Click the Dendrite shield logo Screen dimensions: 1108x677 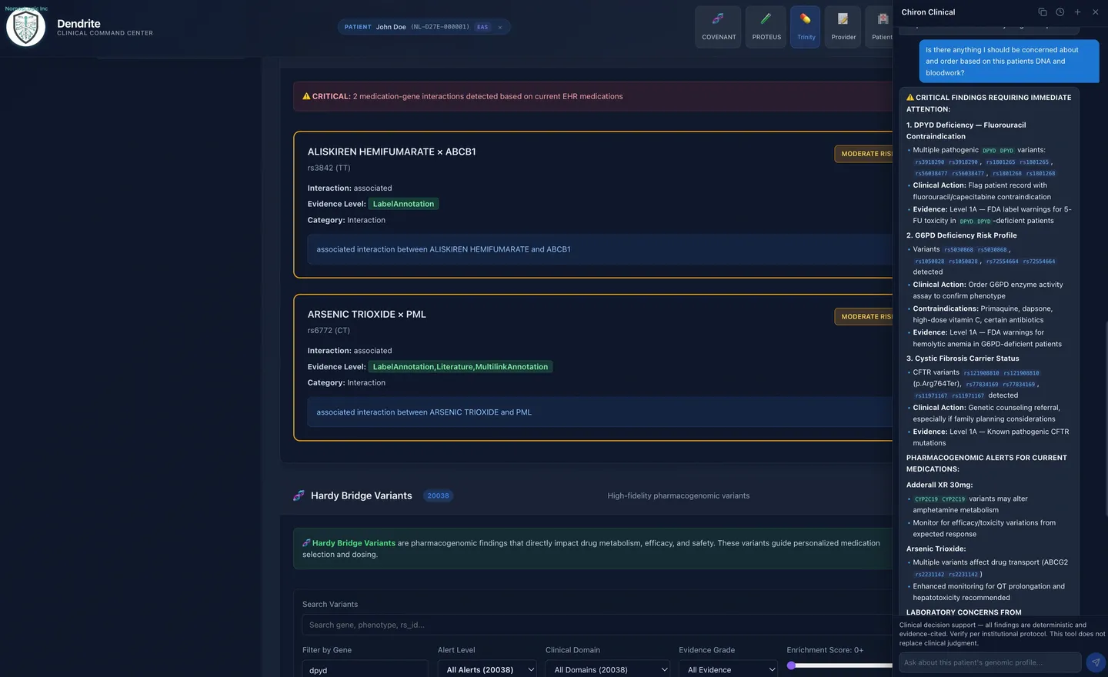[25, 28]
